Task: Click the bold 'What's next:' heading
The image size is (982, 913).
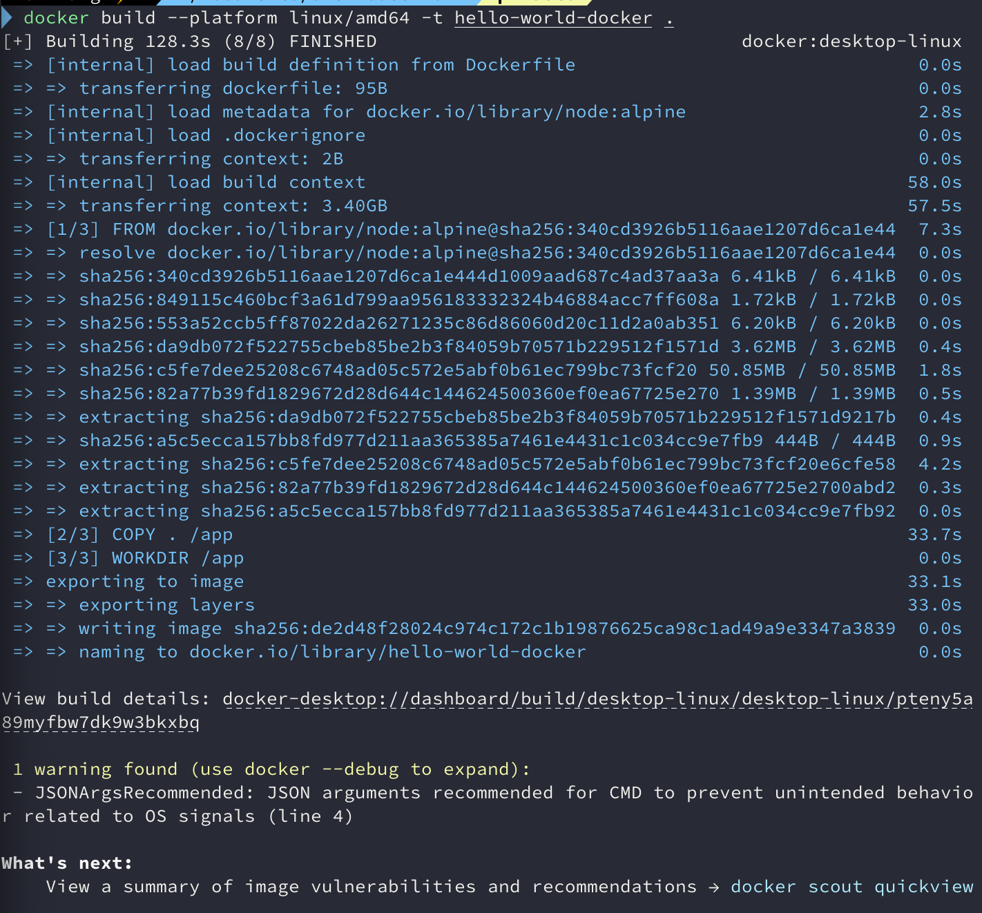Action: tap(67, 863)
